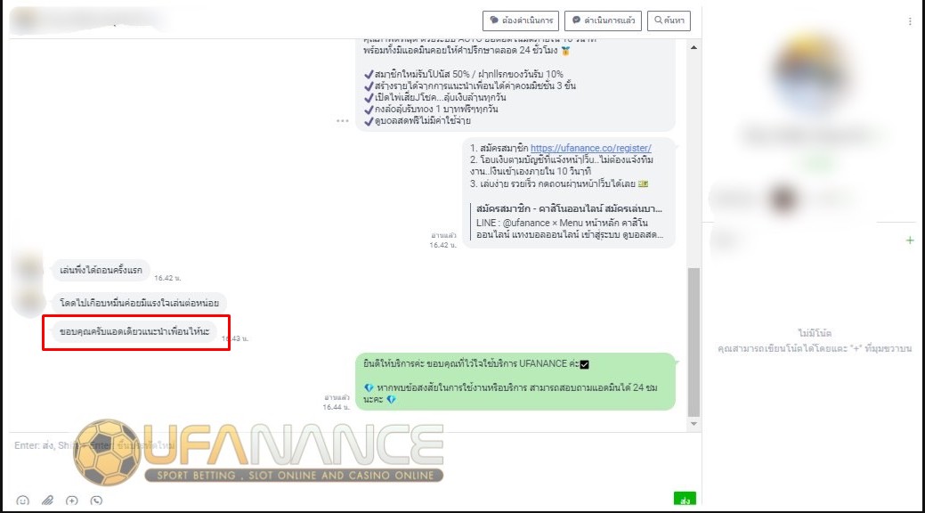Select the message 'เล่นพึ่งได้ถอนครั้งแรก'
Screen dimensions: 925x513
pos(101,269)
